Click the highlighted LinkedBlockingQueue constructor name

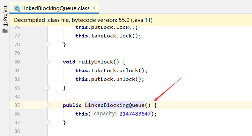[x=114, y=105]
